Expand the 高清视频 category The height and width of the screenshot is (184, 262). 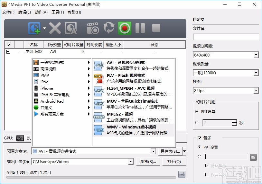(62, 69)
